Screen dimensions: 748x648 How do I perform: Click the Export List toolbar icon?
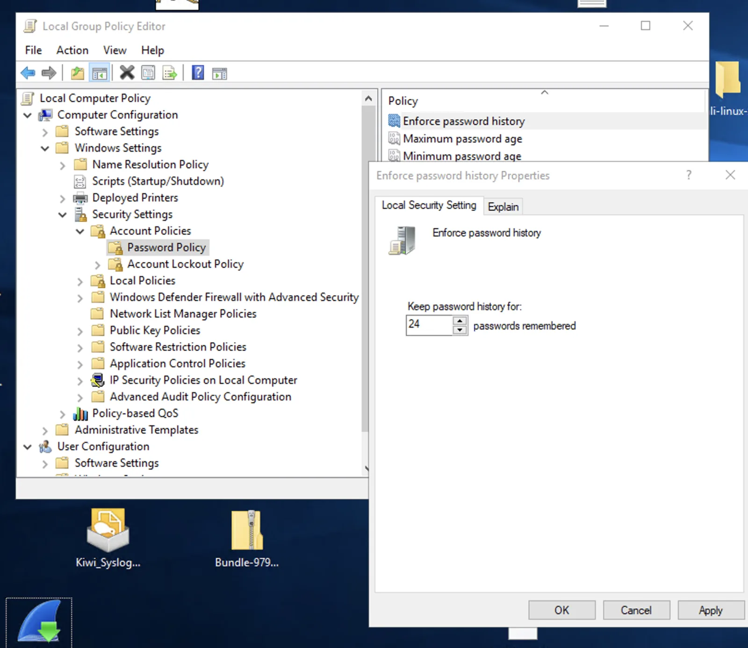(x=170, y=73)
